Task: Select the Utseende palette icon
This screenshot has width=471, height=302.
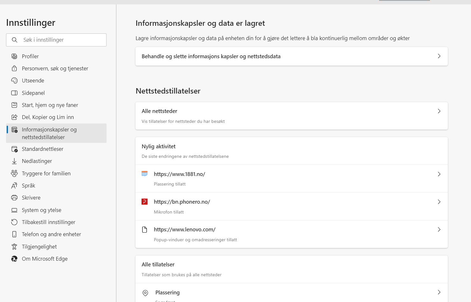Action: (x=14, y=81)
